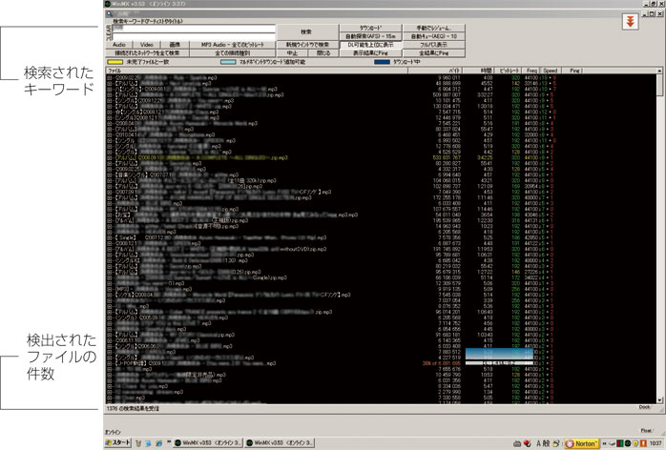The image size is (666, 450).
Task: Click the second search keyword input field
Action: tap(194, 36)
